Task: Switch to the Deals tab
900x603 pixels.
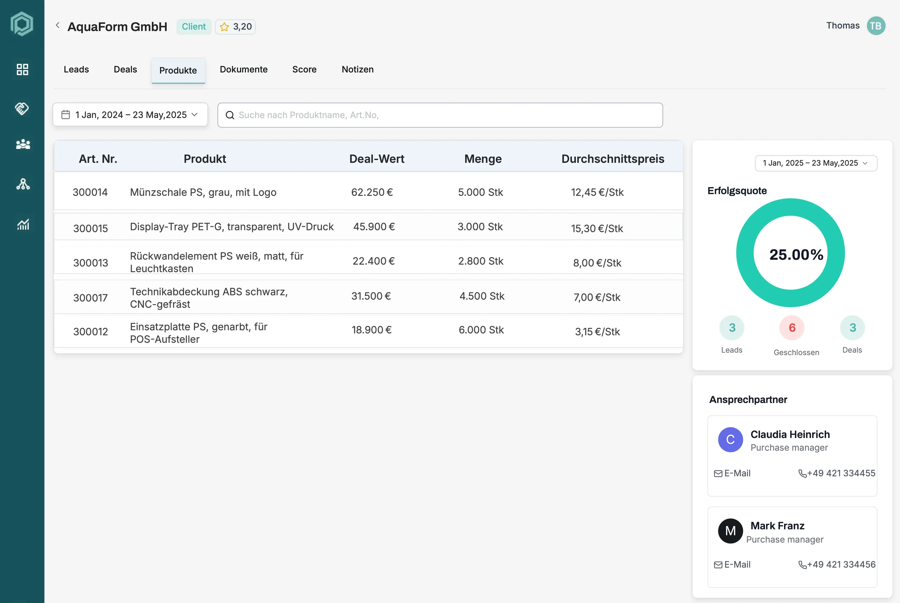Action: pyautogui.click(x=125, y=70)
